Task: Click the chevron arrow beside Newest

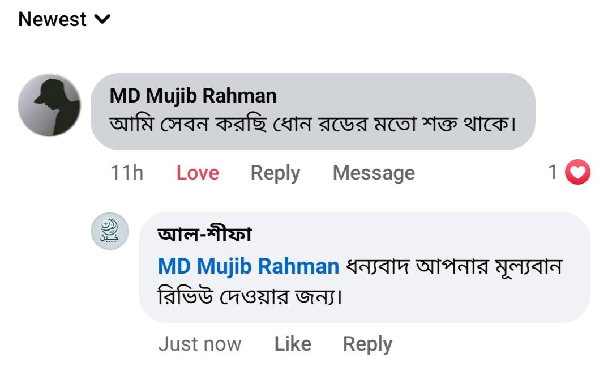Action: pyautogui.click(x=102, y=19)
